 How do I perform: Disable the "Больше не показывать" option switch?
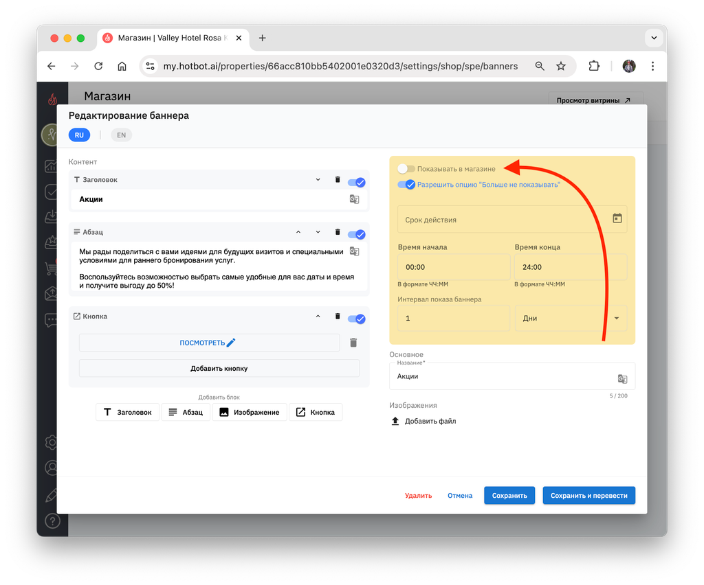pyautogui.click(x=406, y=184)
